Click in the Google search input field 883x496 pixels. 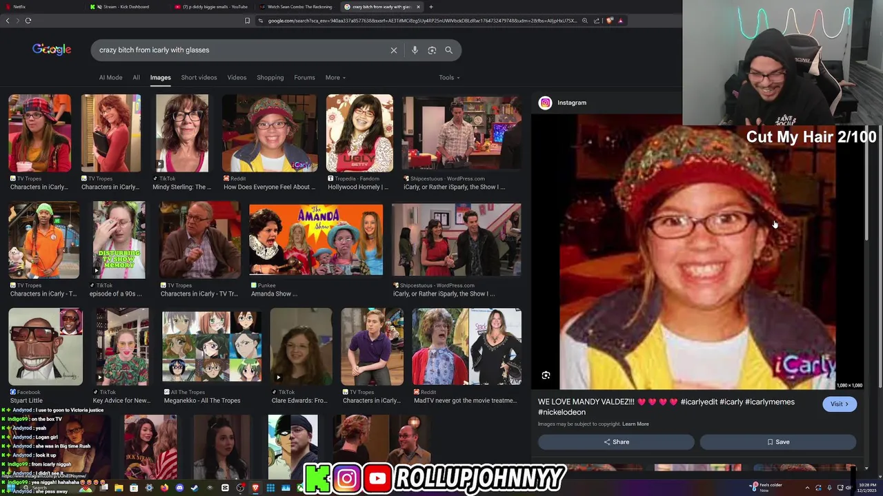[x=241, y=50]
